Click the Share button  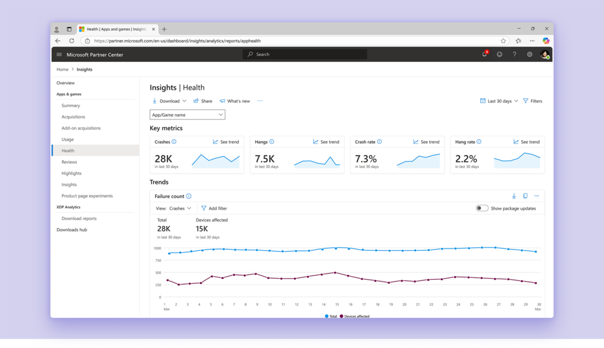tap(203, 101)
